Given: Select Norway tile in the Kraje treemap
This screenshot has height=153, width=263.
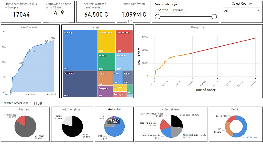Looking at the screenshot, I should coord(80,50).
